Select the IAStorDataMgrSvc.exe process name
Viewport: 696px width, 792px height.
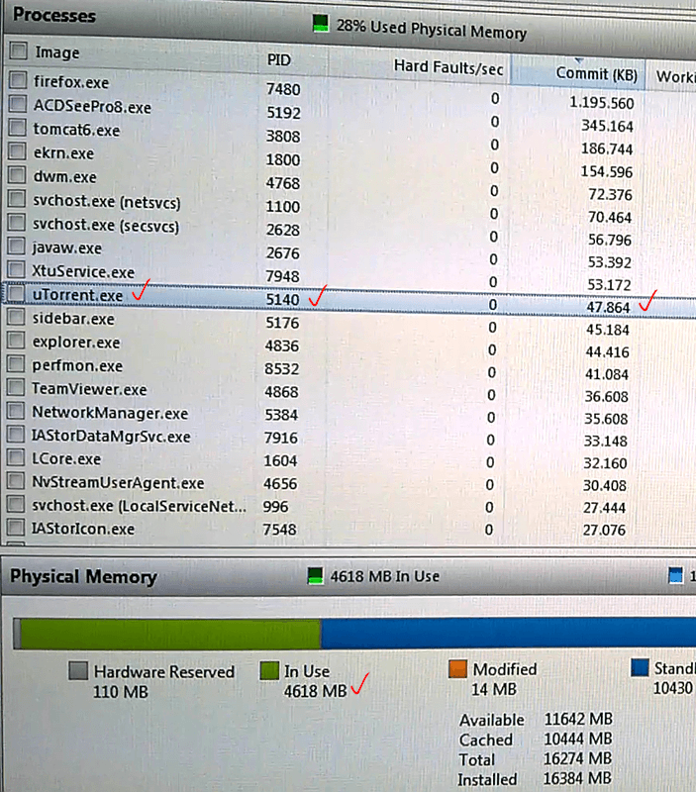coord(111,436)
